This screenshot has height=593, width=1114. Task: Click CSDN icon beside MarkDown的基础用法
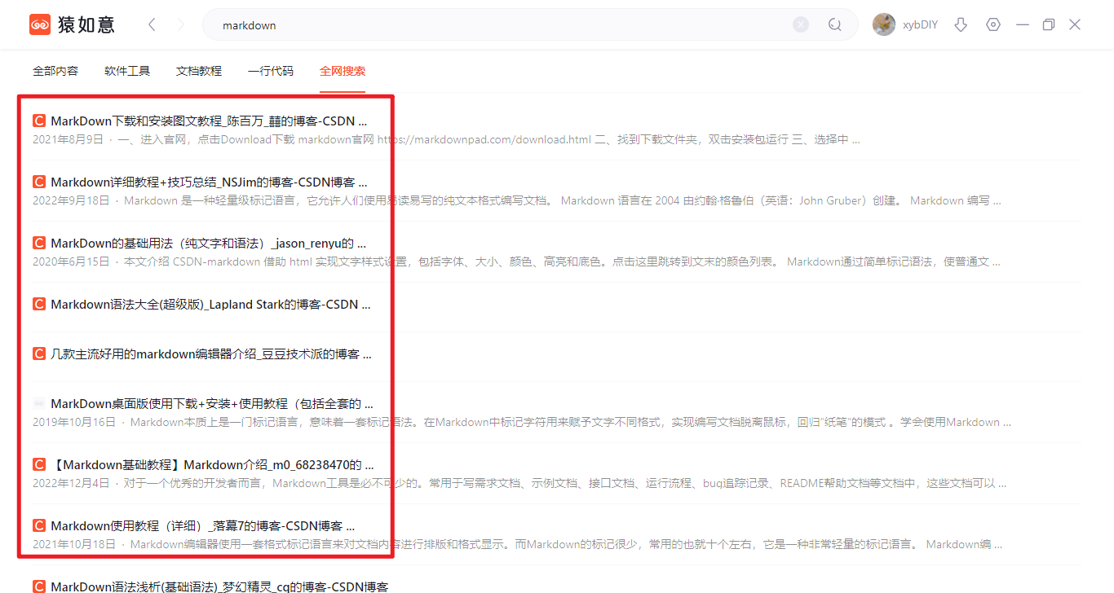pos(39,244)
